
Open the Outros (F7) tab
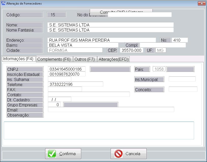coord(84,59)
